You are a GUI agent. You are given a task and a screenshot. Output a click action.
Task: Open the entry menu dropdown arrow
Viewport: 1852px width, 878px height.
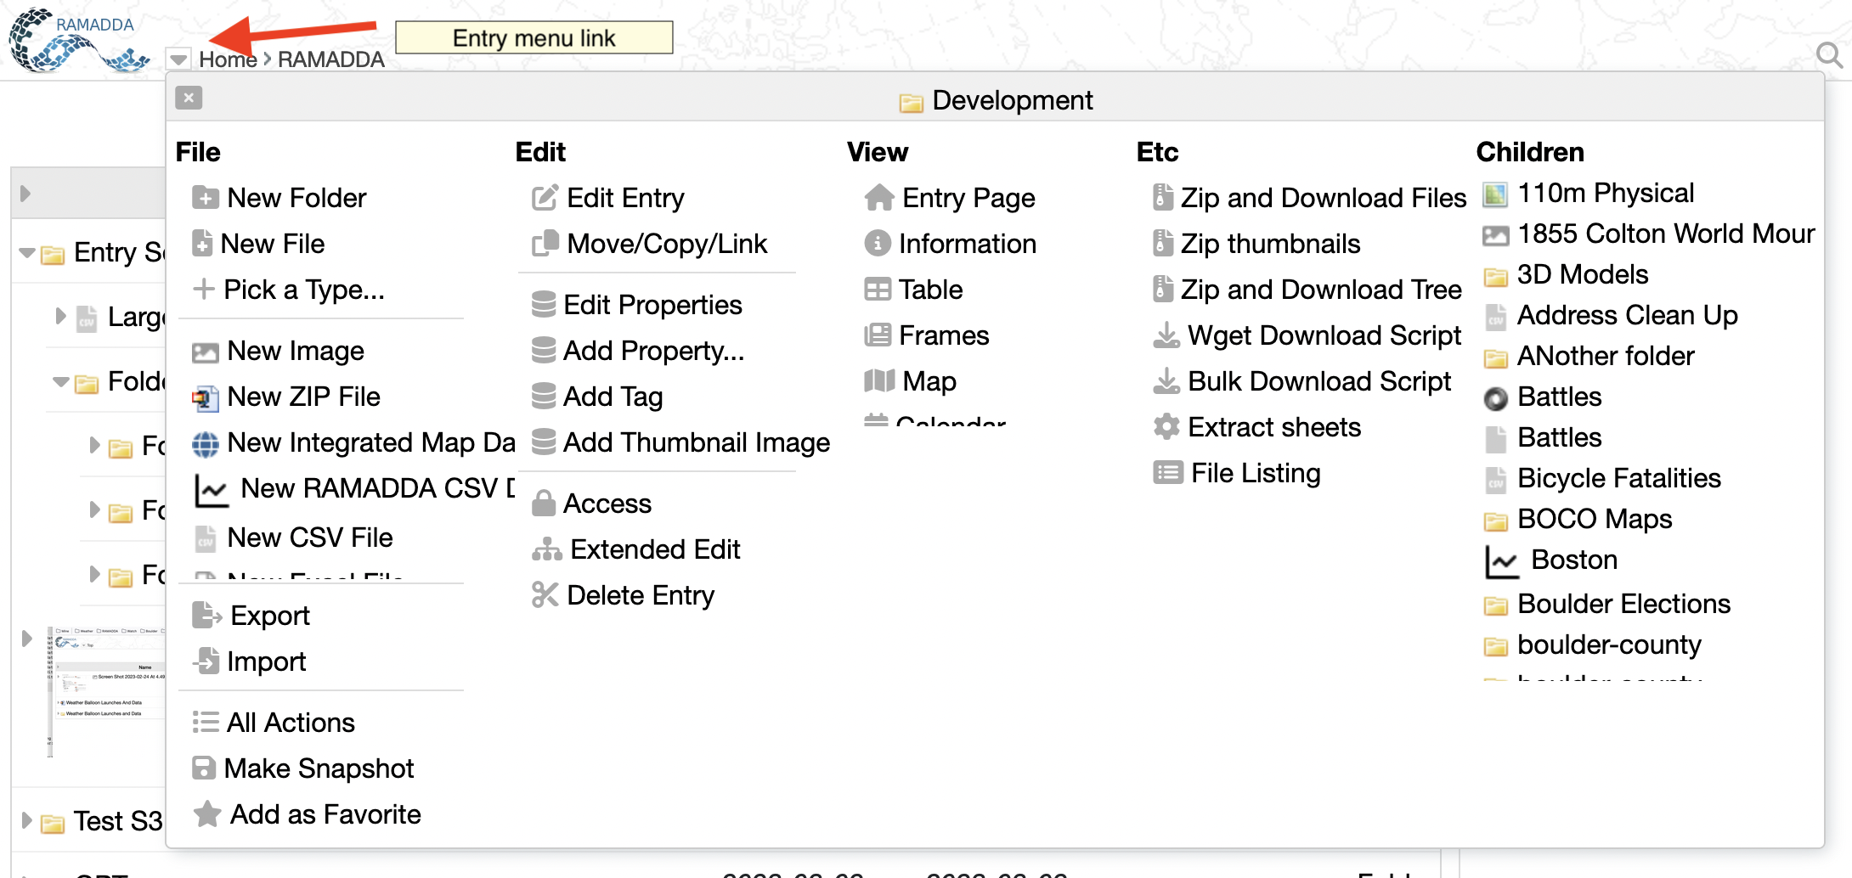178,59
